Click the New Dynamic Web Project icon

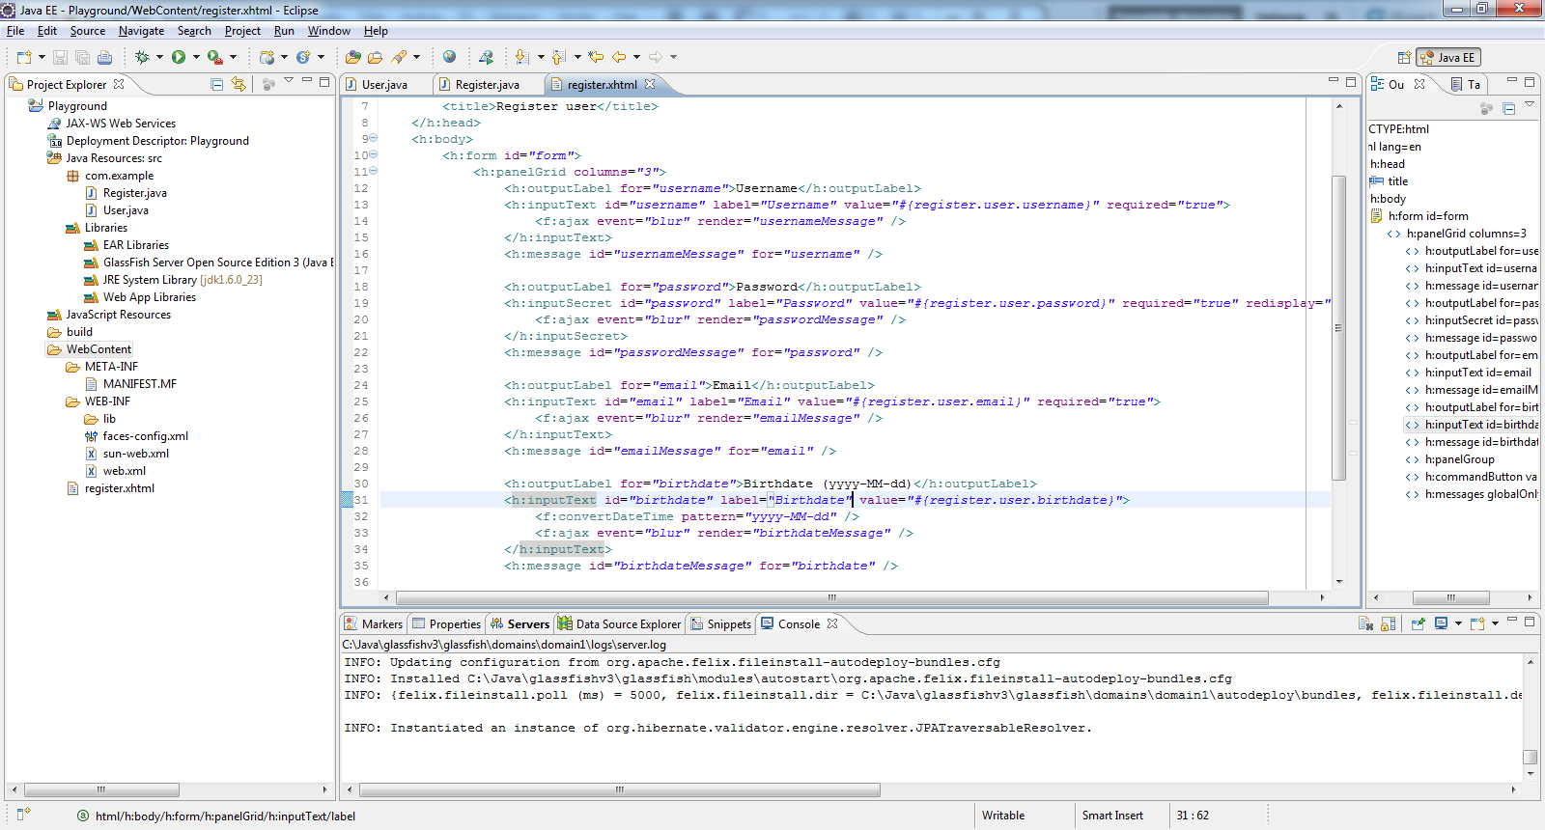click(x=267, y=58)
